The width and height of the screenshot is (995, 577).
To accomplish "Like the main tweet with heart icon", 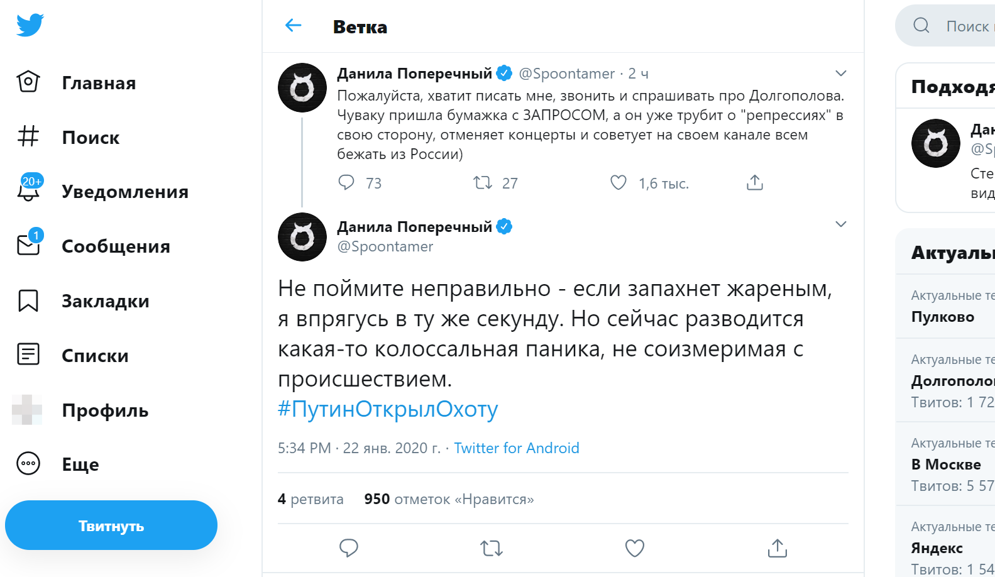I will pos(634,548).
